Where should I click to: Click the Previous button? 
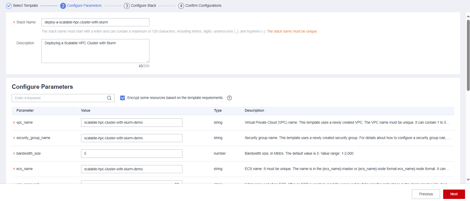[426, 194]
